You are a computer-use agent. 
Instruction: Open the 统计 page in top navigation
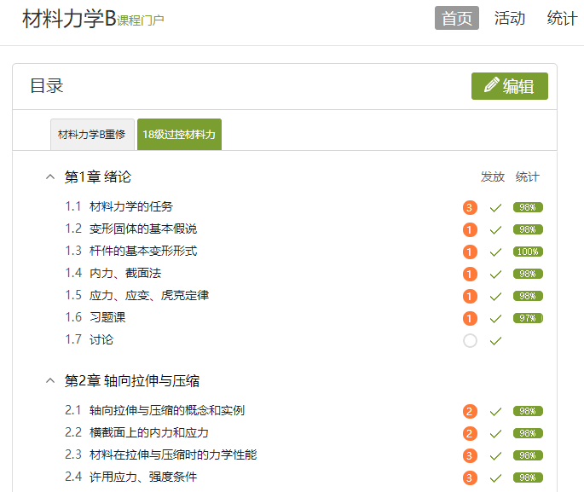[x=562, y=19]
